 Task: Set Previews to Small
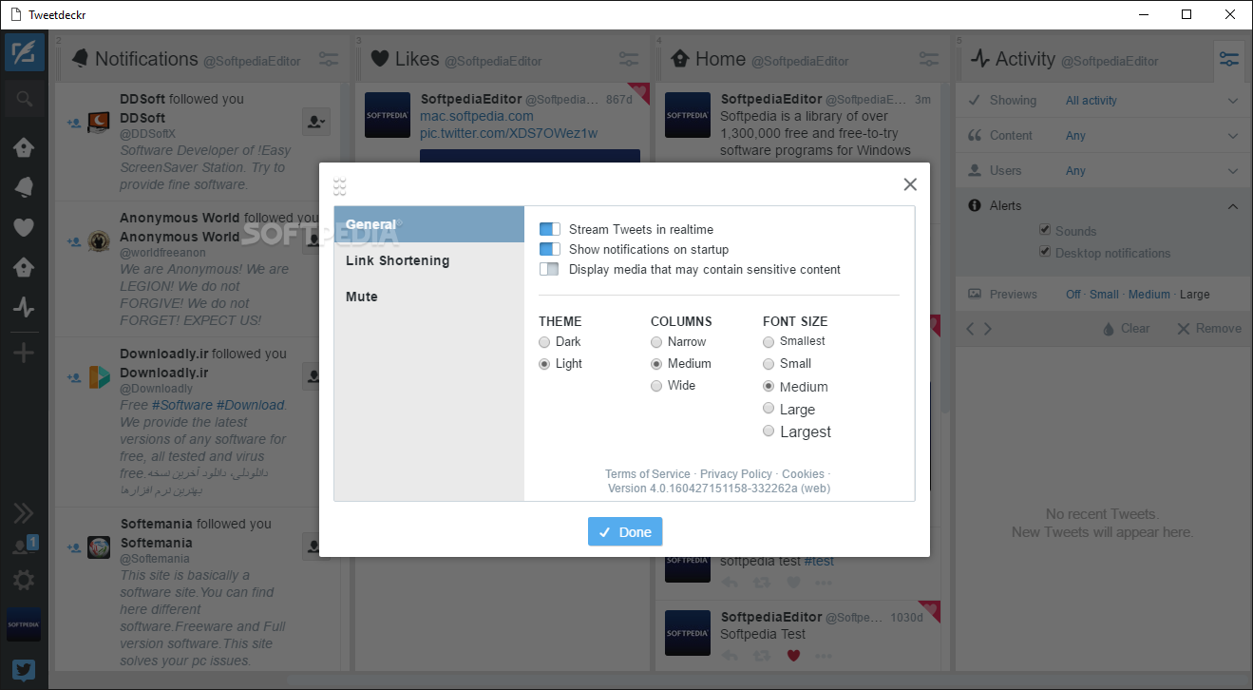pyautogui.click(x=1104, y=295)
